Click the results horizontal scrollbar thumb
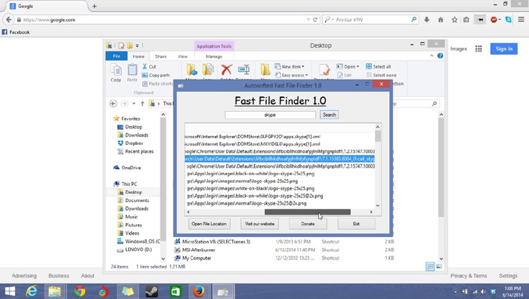The image size is (529, 299). [307, 212]
